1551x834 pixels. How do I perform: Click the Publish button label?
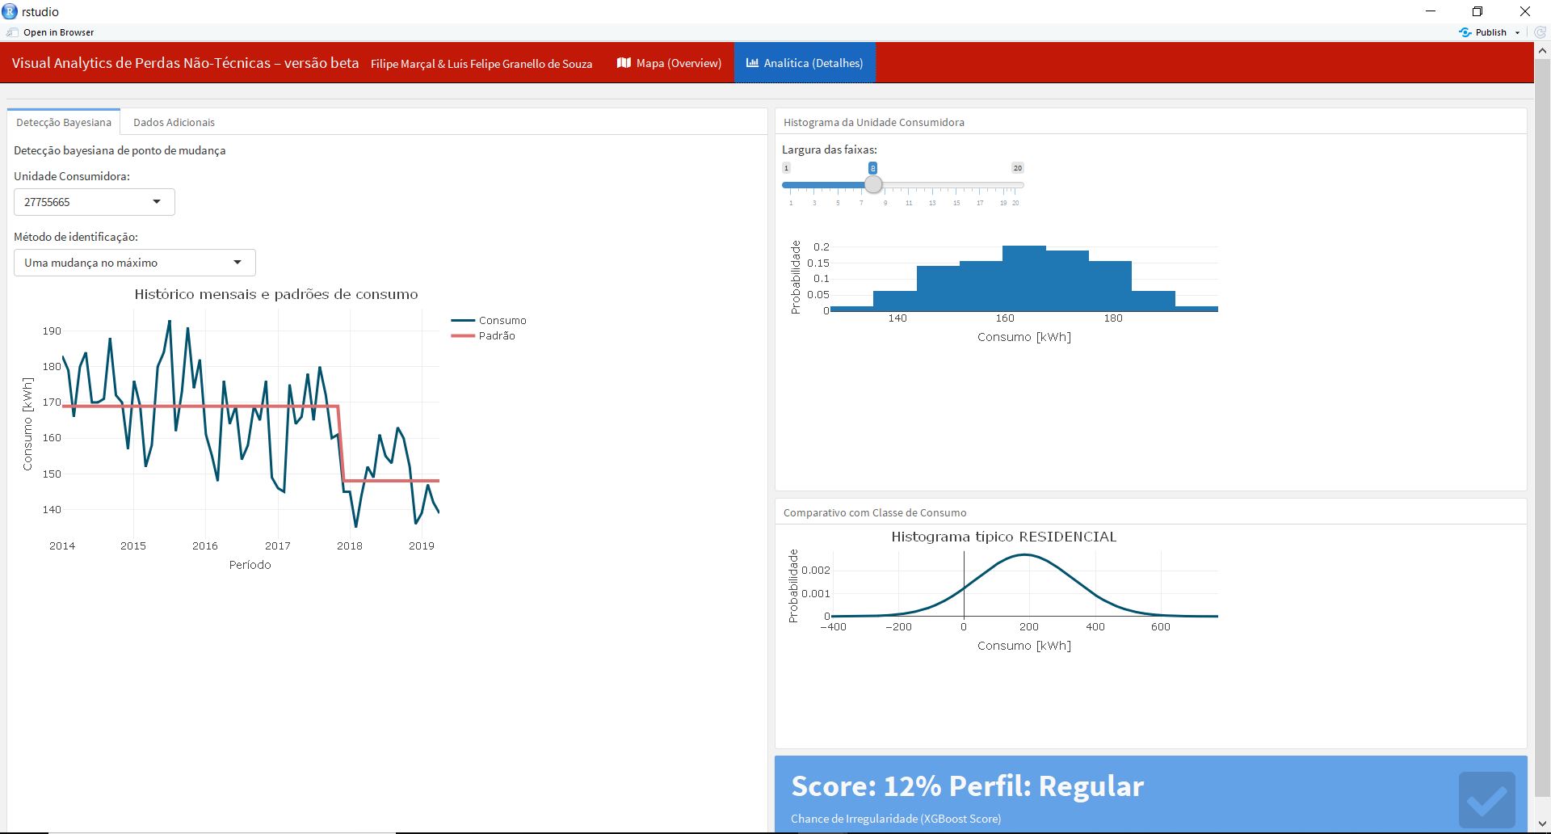click(x=1490, y=32)
